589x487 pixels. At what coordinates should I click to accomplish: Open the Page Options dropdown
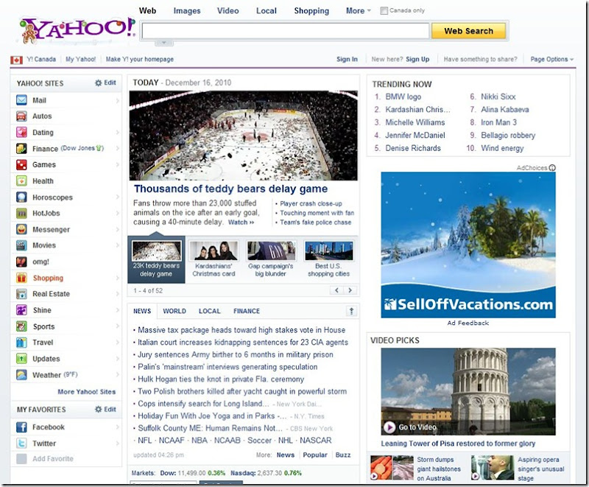tap(551, 59)
